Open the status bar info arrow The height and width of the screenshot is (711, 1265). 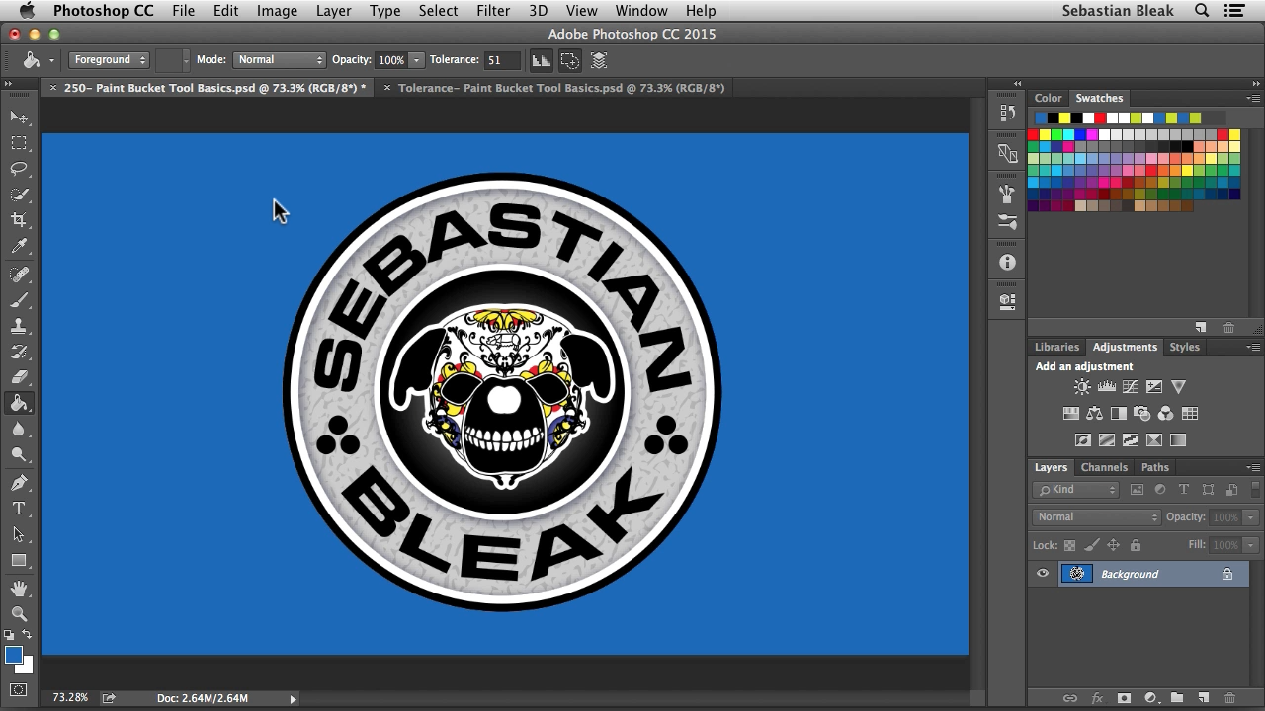click(x=293, y=698)
